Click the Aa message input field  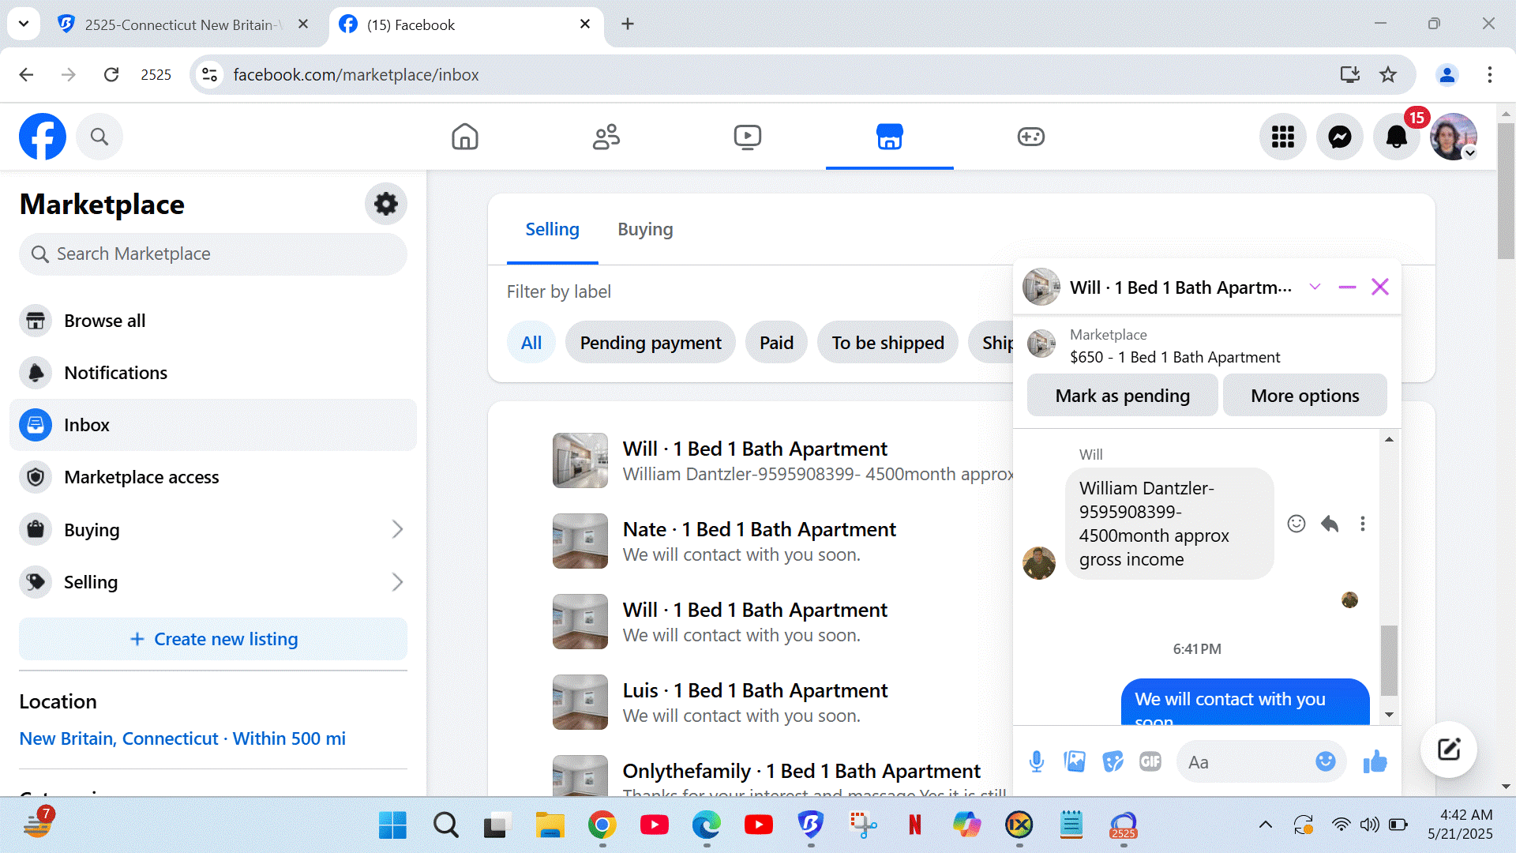click(x=1246, y=762)
